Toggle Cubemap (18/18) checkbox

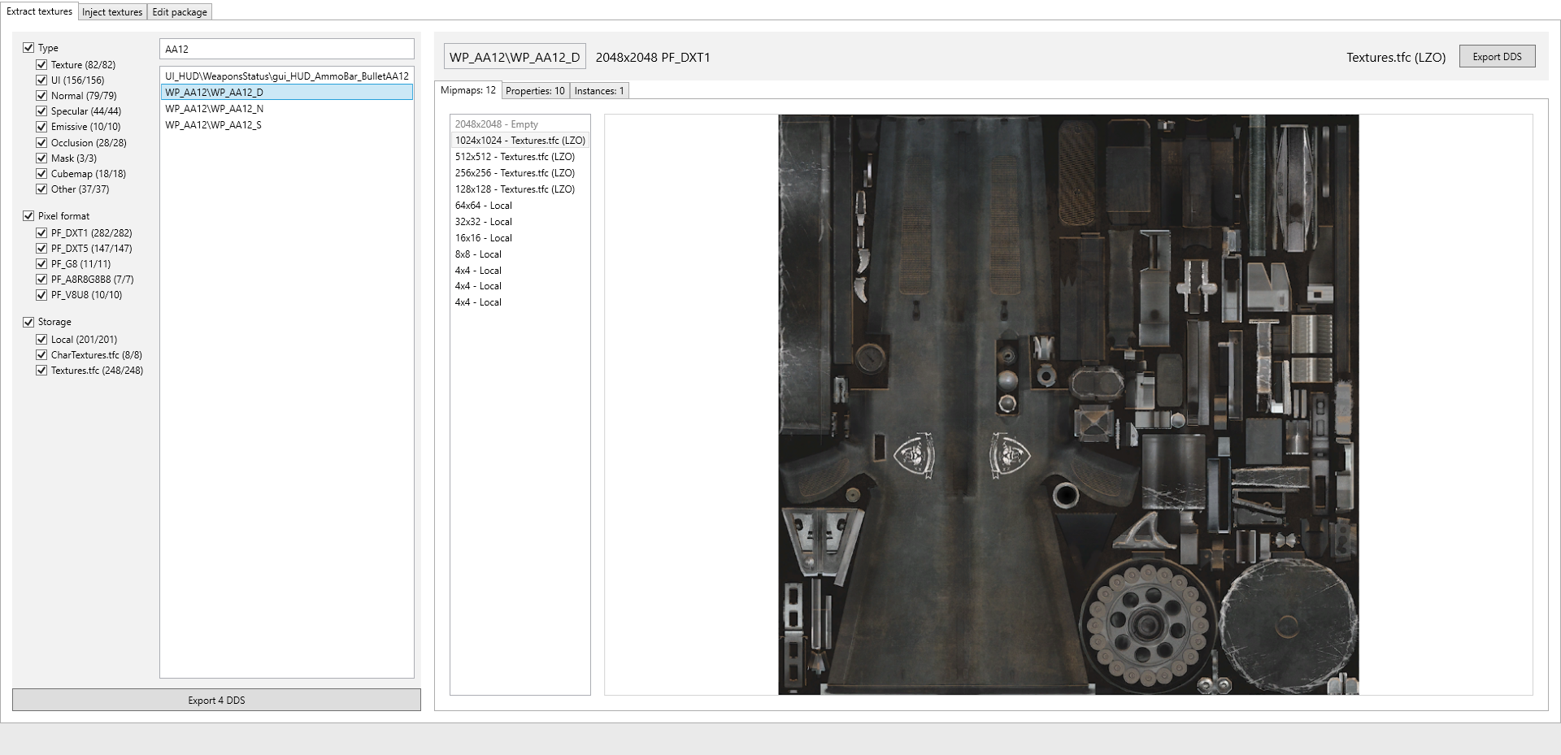coord(41,174)
